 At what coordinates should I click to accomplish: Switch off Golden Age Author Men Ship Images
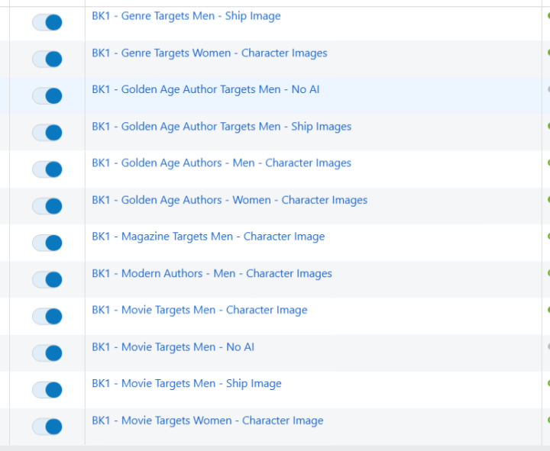[x=47, y=133]
